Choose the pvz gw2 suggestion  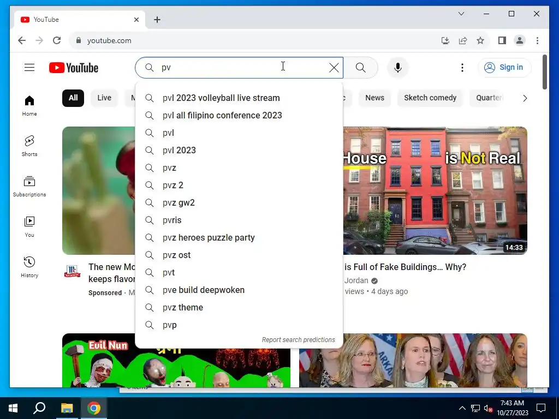(x=239, y=203)
